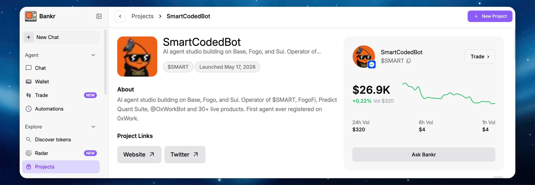The height and width of the screenshot is (185, 535).
Task: Collapse the Agent section
Action: 93,55
